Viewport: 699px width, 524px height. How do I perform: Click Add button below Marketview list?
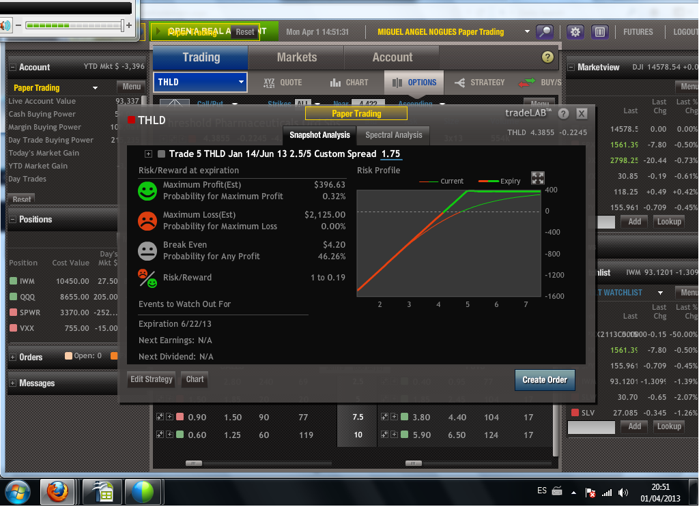[x=634, y=222]
